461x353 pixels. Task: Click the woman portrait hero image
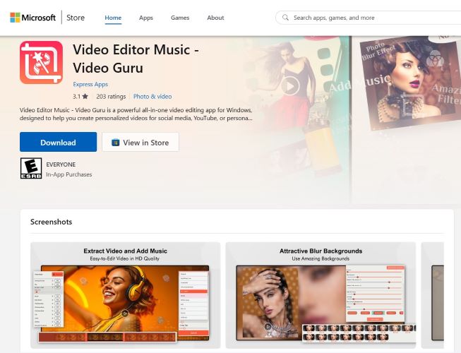(410, 84)
